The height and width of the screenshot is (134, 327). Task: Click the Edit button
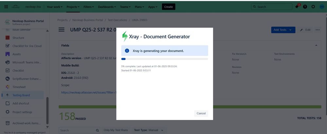(305, 30)
